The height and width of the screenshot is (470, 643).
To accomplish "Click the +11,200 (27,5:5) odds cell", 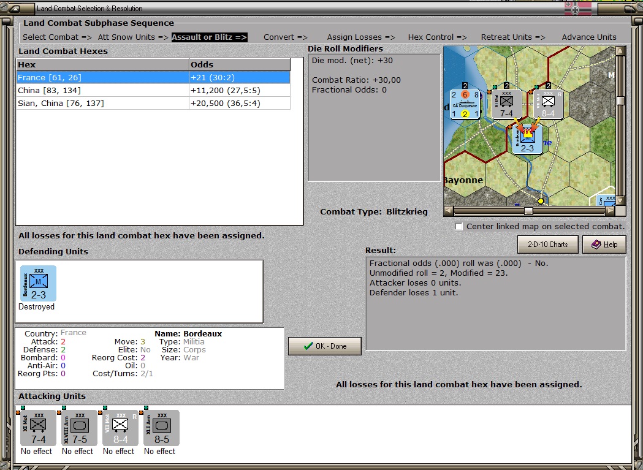I will coord(240,90).
